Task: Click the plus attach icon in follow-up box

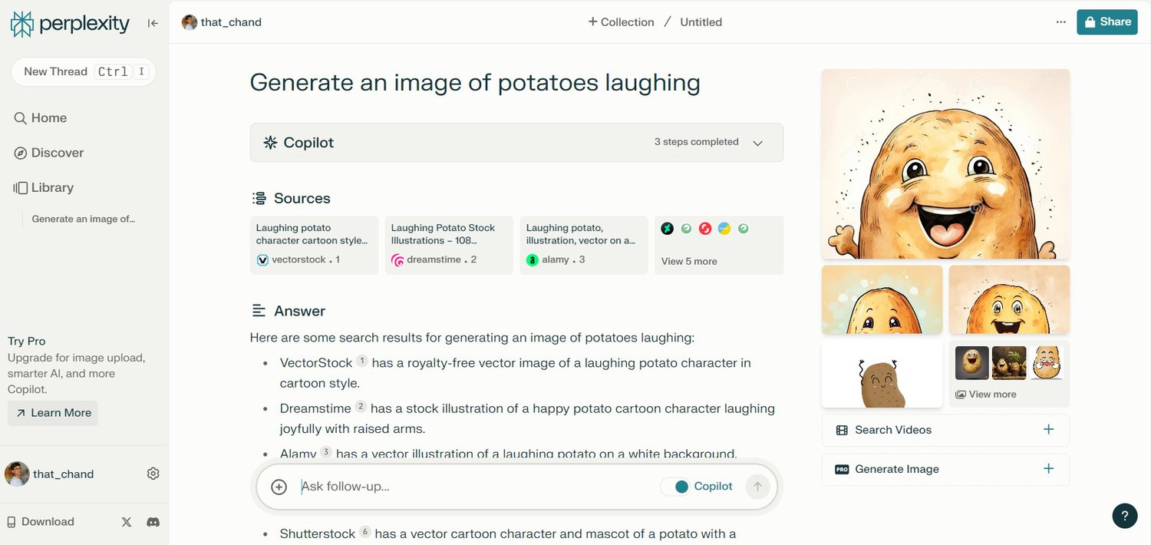Action: [279, 487]
